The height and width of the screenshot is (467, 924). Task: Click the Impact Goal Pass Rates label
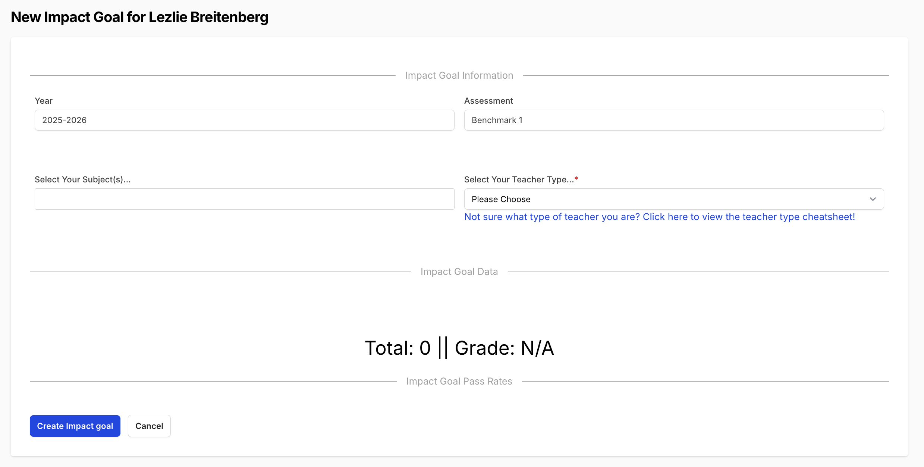tap(459, 381)
